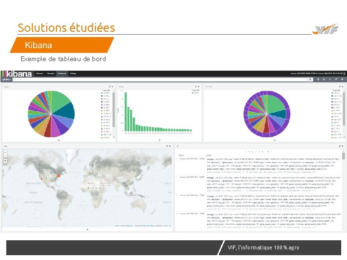Click the donut chart legend scrollbar

344,109
